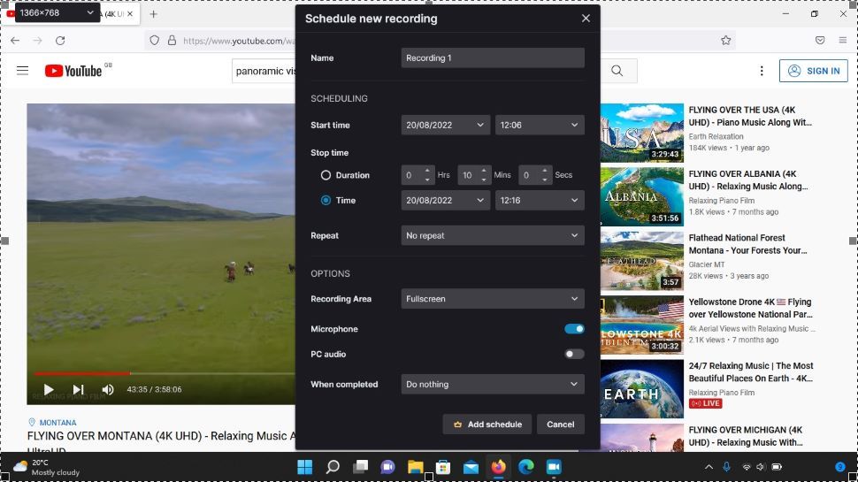Open Flying Over Michigan video title
858x482 pixels.
pos(746,436)
